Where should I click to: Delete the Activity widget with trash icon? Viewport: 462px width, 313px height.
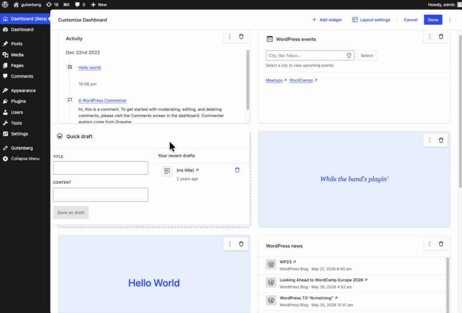click(241, 37)
